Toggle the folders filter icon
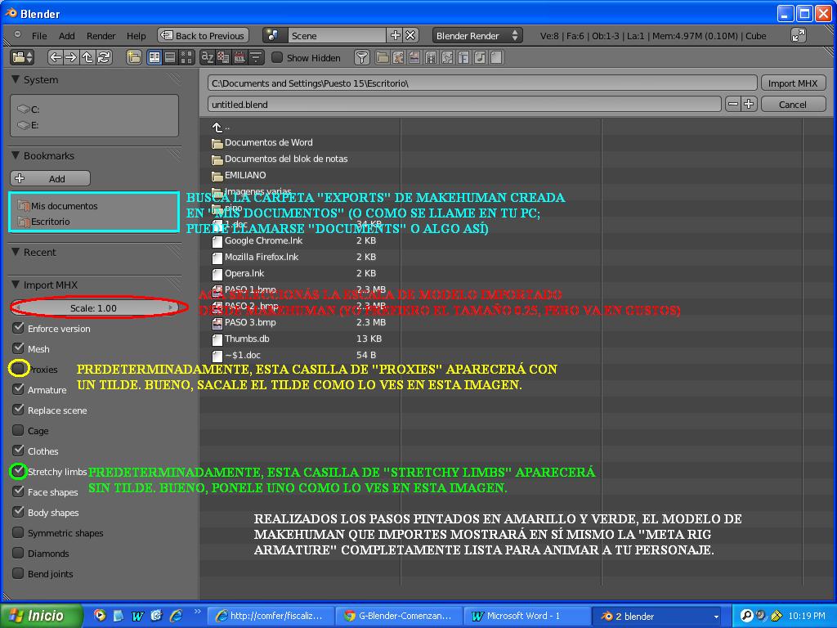 click(383, 57)
